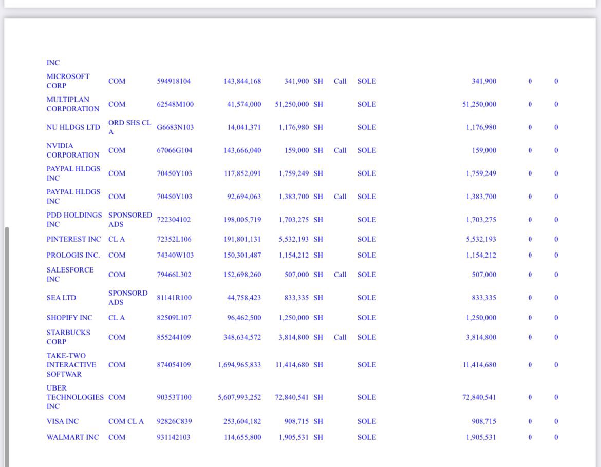Select SHOPIFY INC issuer name

pyautogui.click(x=69, y=318)
